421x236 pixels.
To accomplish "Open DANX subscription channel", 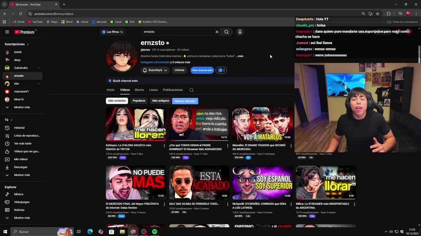I will click(x=22, y=52).
